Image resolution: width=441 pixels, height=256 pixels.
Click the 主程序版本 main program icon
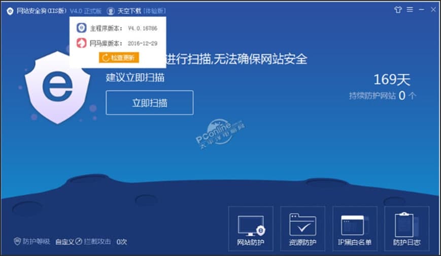[82, 28]
